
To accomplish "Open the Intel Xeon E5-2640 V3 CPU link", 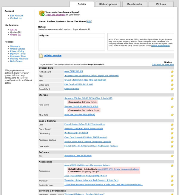I will tap(91, 76).
